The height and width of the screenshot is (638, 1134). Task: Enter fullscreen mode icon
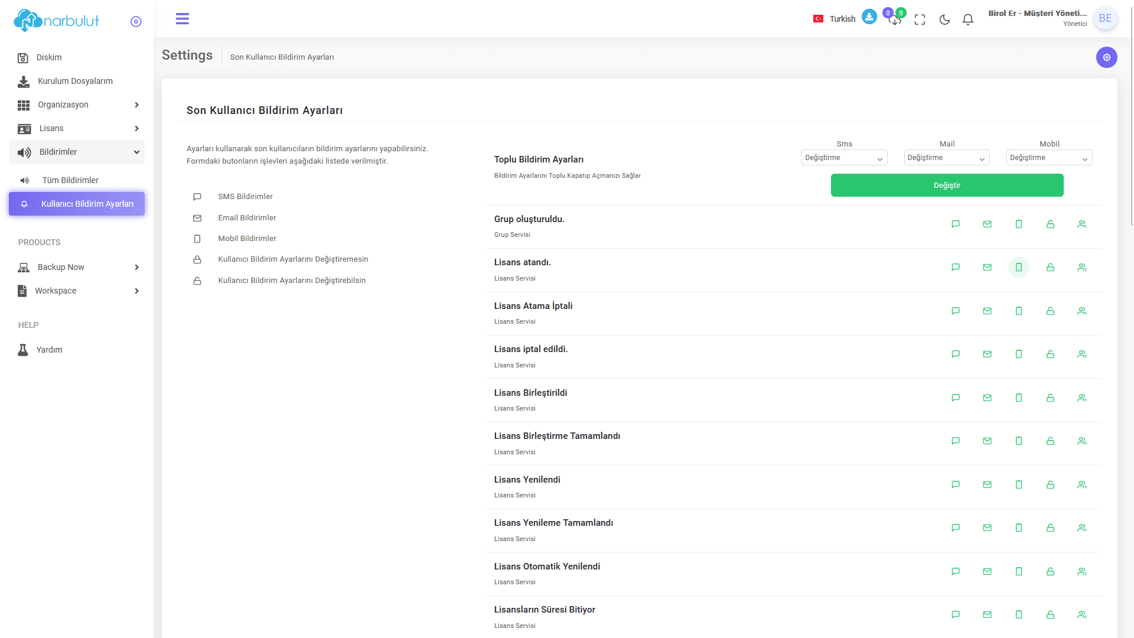tap(920, 19)
